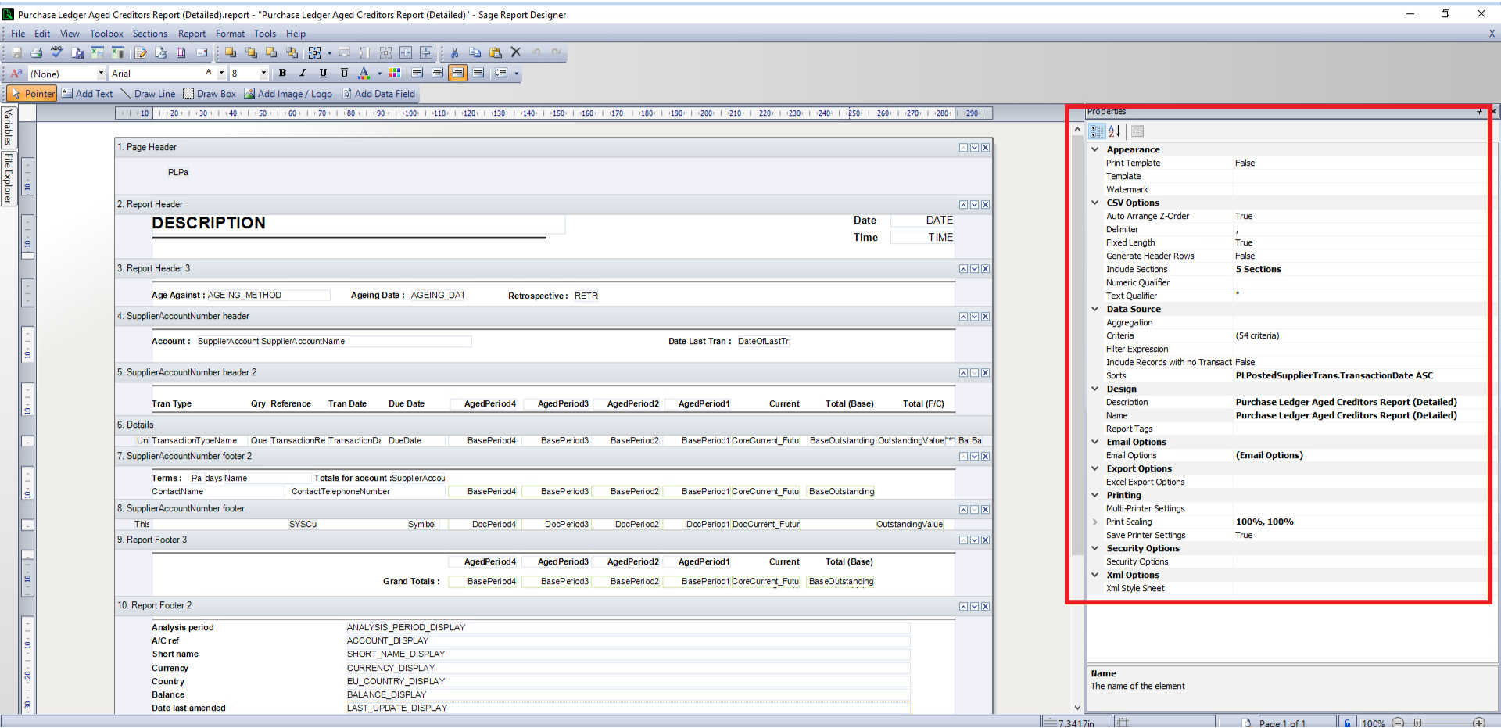Image resolution: width=1501 pixels, height=728 pixels.
Task: Click the Copy icon in the toolbar
Action: 475,53
